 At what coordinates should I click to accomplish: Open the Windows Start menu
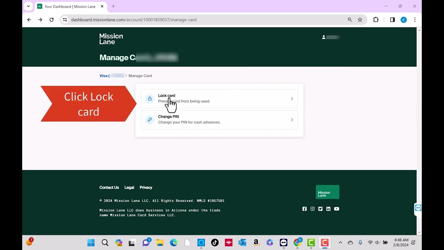91,243
